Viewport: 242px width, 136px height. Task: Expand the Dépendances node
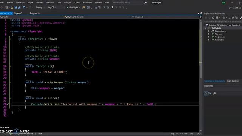coord(209,31)
